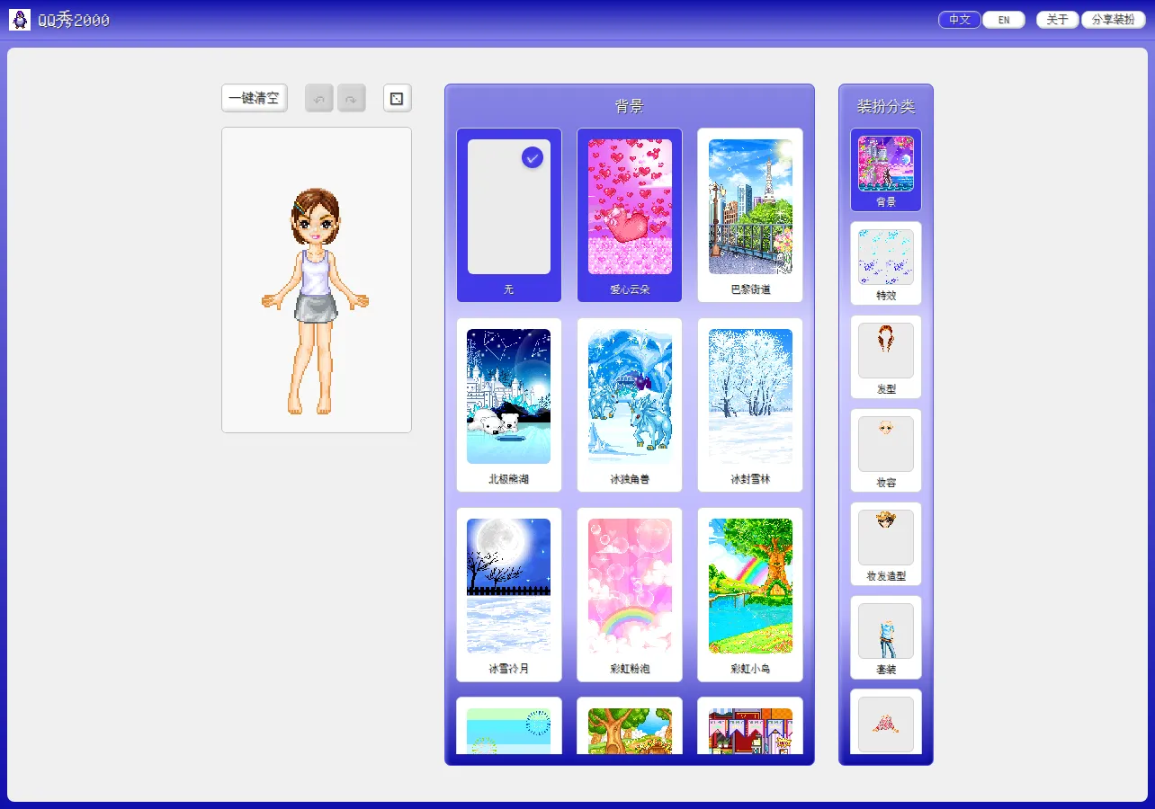This screenshot has width=1155, height=809.
Task: Open the 特效 effects category
Action: 886,263
